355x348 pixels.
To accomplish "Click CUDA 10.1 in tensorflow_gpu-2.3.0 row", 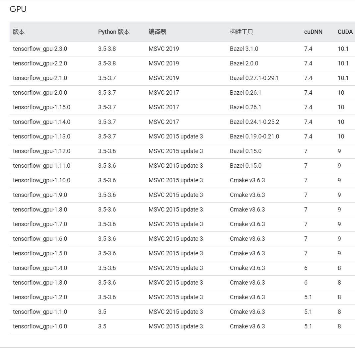I will coord(343,49).
